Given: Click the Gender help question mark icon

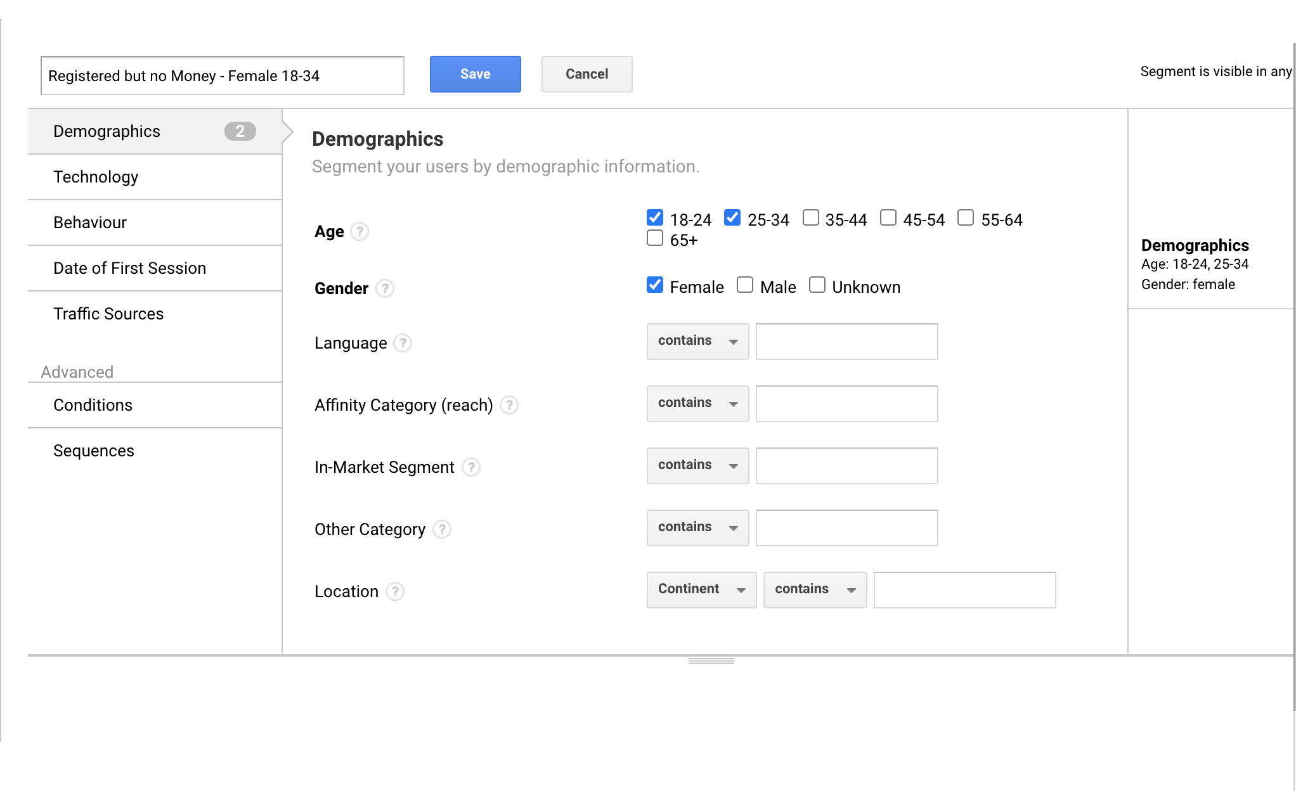Looking at the screenshot, I should (x=384, y=288).
